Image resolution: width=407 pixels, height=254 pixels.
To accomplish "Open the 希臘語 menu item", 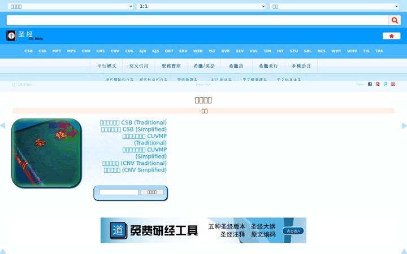I will [236, 66].
